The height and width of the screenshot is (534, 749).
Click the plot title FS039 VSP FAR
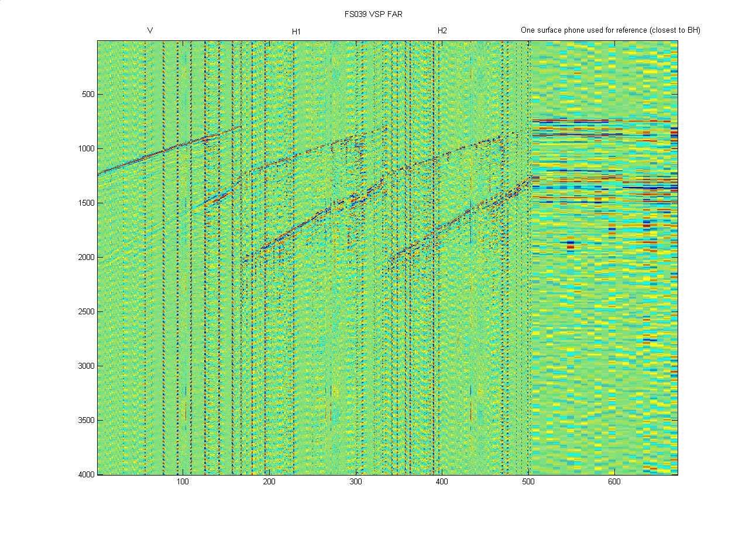point(373,14)
